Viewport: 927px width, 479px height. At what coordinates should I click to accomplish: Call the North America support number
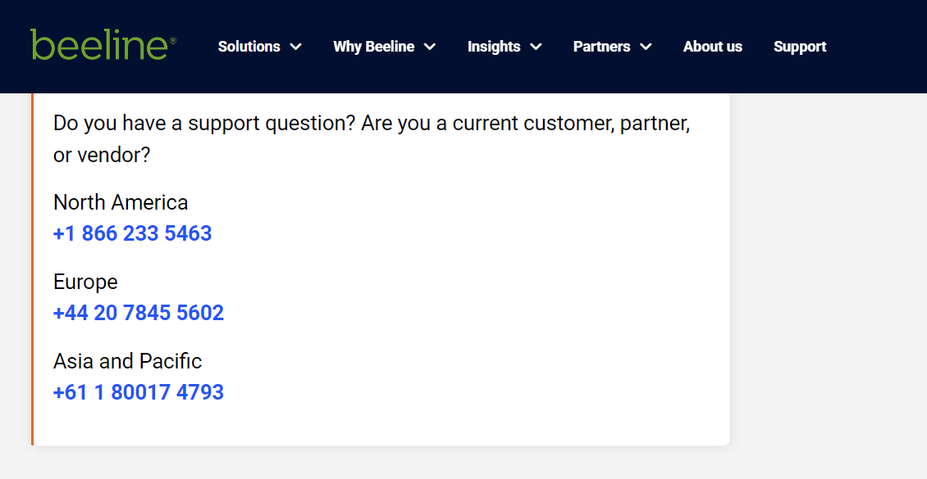[x=132, y=233]
